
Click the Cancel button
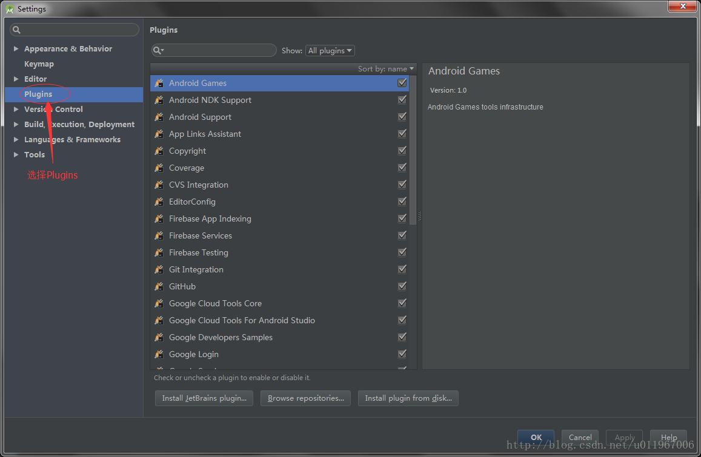point(580,438)
